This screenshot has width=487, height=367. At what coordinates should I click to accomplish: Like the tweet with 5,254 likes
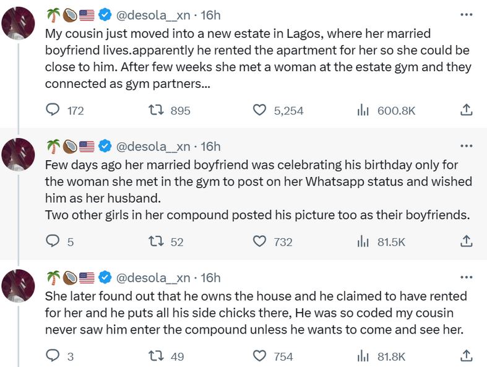pyautogui.click(x=260, y=111)
